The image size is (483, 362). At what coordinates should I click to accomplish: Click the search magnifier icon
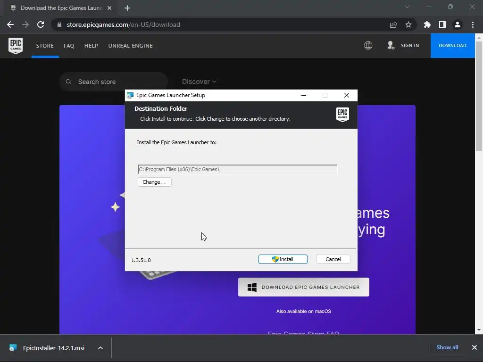pyautogui.click(x=68, y=82)
